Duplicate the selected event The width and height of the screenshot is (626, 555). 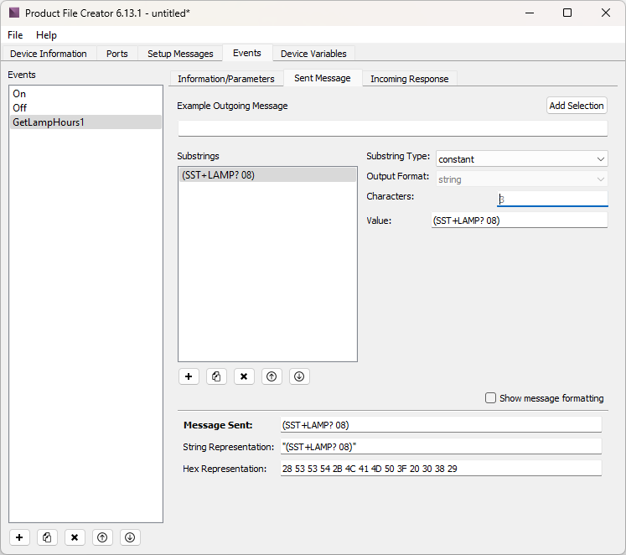point(47,537)
